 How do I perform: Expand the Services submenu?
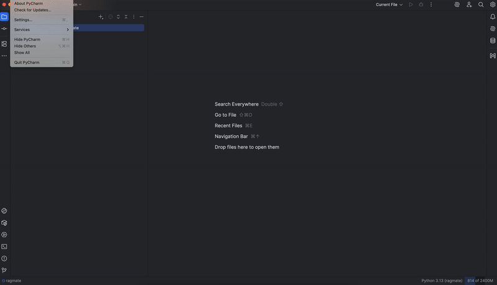tap(42, 30)
